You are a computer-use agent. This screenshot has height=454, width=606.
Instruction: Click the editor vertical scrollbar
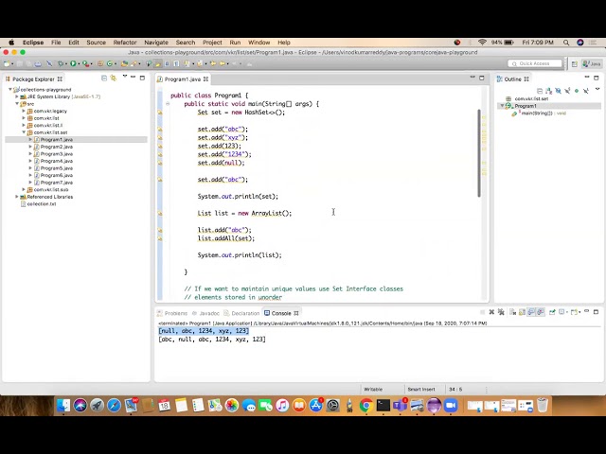[479, 153]
